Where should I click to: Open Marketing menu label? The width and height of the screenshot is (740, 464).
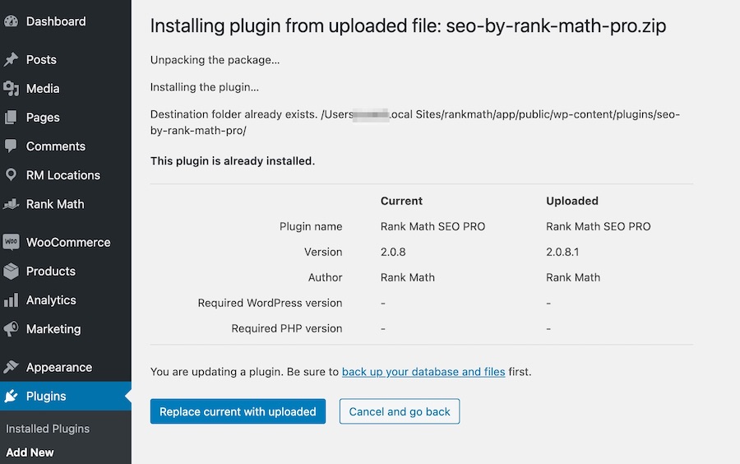pyautogui.click(x=53, y=329)
